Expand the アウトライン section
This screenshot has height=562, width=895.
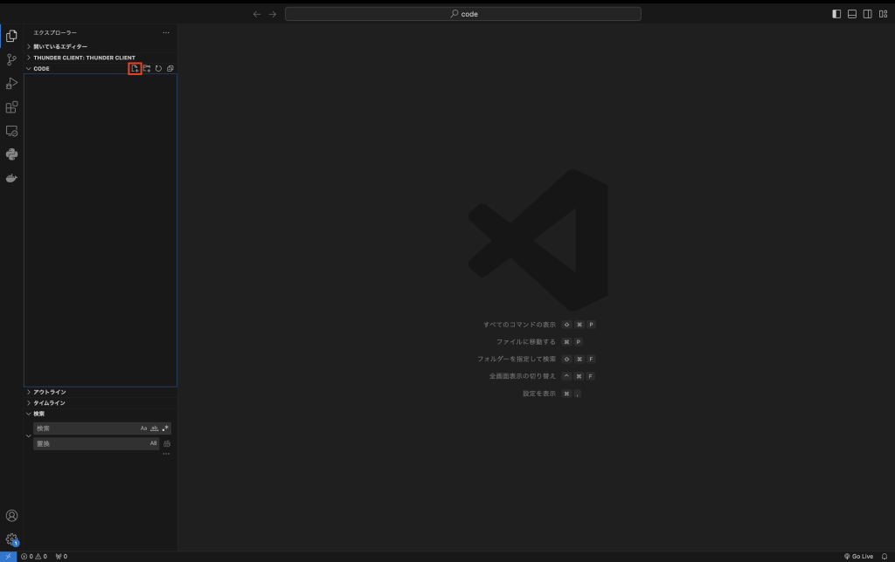click(x=49, y=392)
